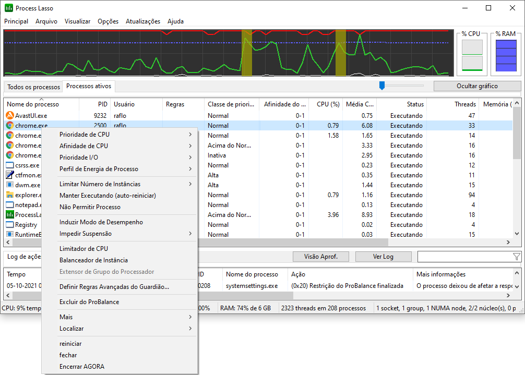Sort by PID column header
Screen dimensions: 525x375
pyautogui.click(x=94, y=104)
